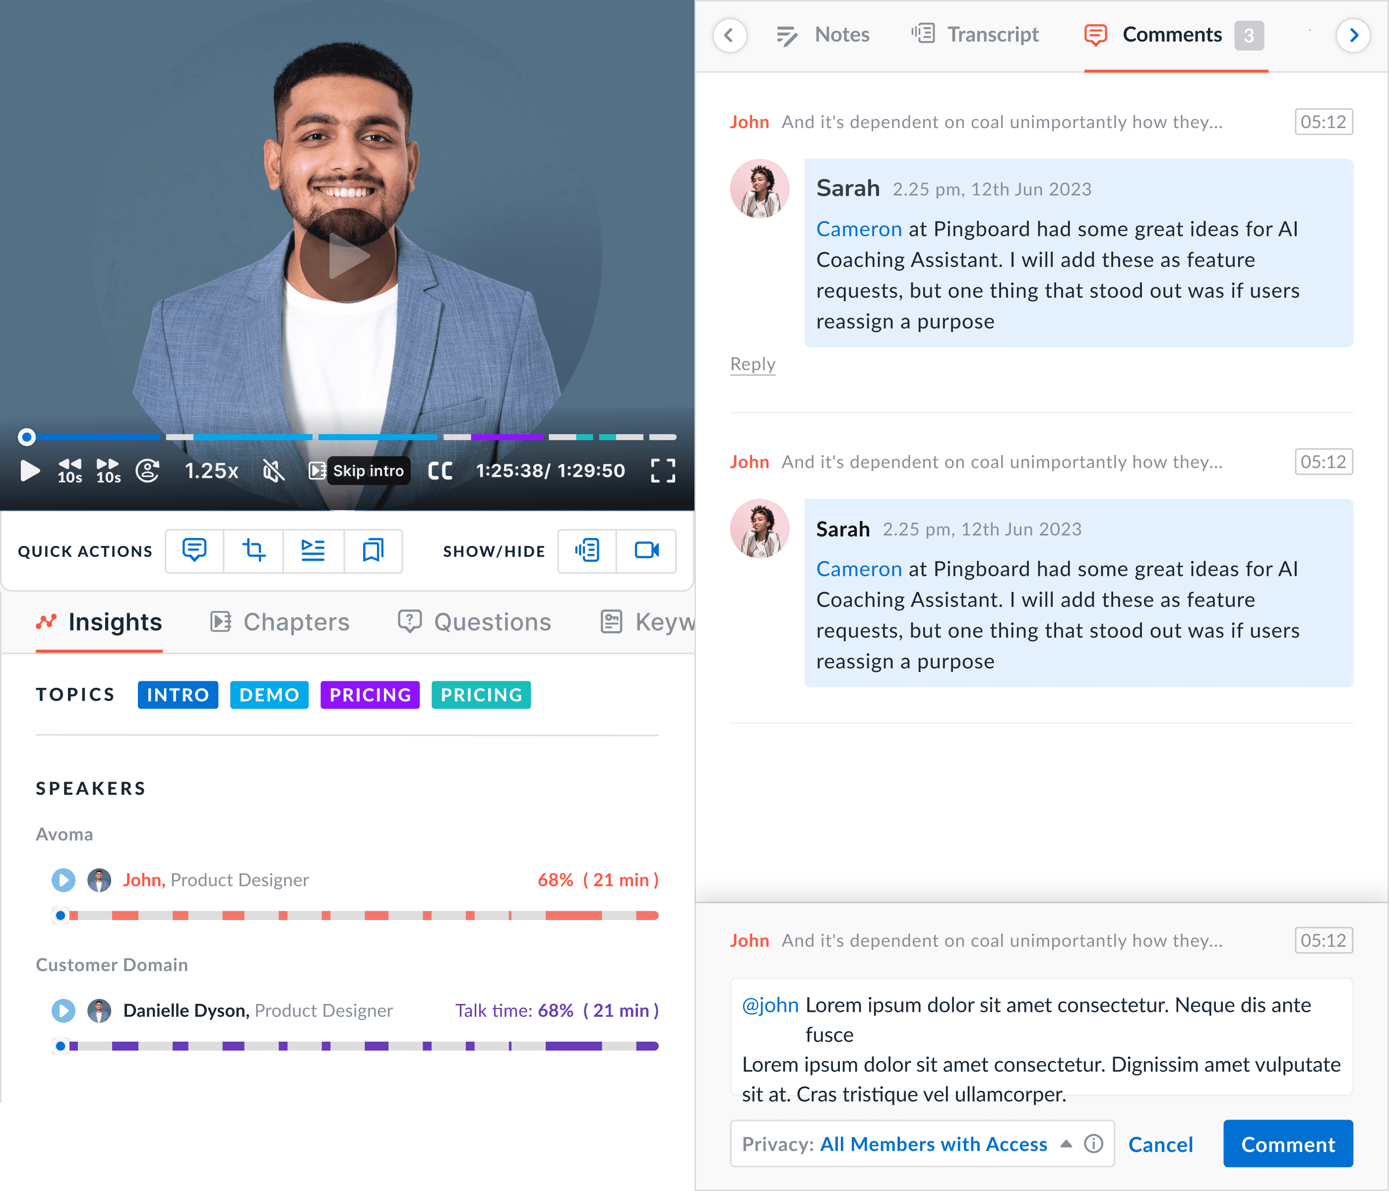Click Reply under Sarah's first comment
1389x1191 pixels.
point(752,363)
